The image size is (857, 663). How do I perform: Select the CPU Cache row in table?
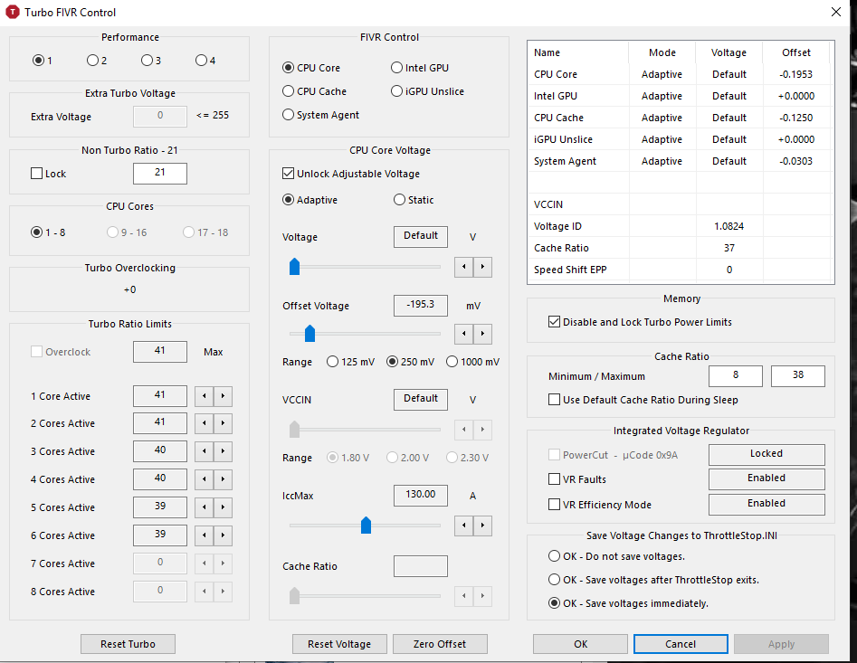click(681, 118)
